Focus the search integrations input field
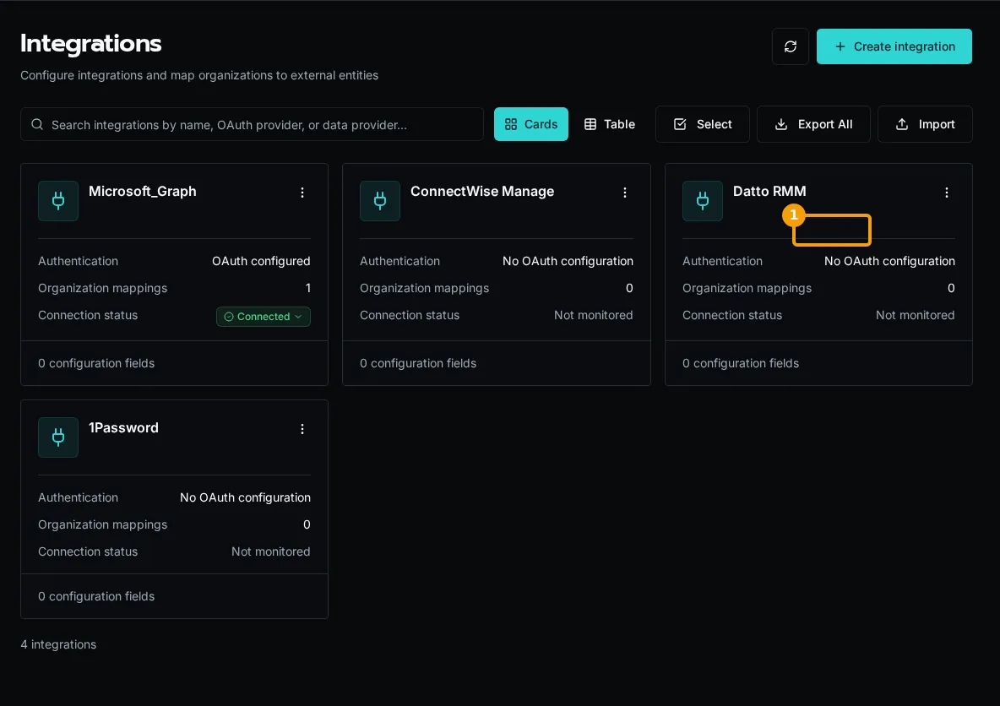This screenshot has width=1000, height=706. (x=252, y=124)
